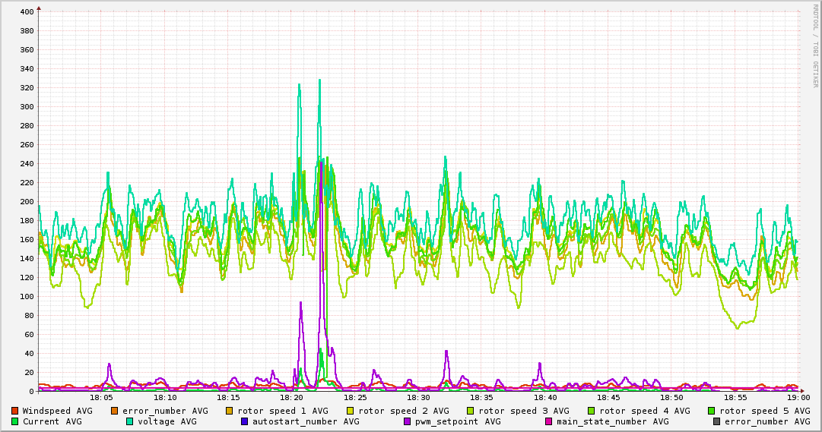Click the "autostart_number AVG" legend label
Screen dimensions: 822x432
pos(306,421)
